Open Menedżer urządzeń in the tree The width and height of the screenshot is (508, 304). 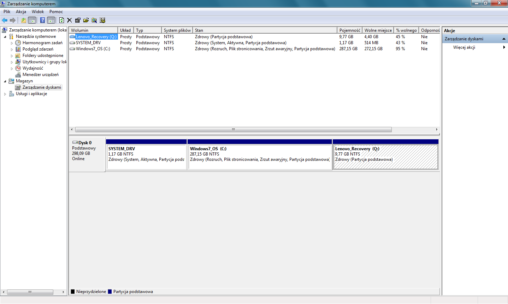coord(41,75)
